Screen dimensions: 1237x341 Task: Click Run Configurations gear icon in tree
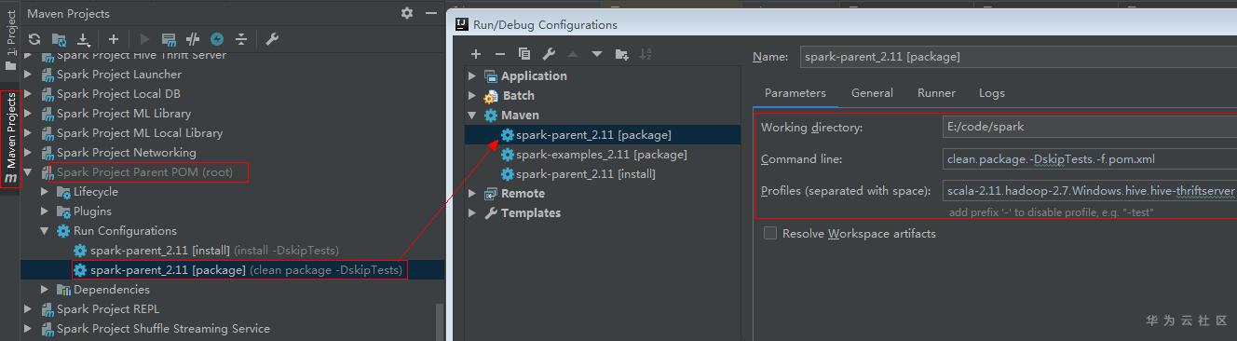(x=63, y=231)
